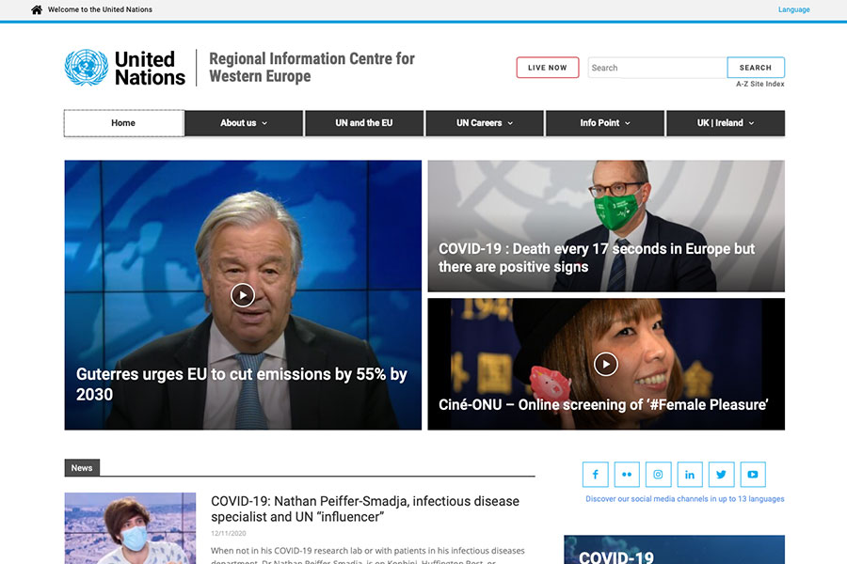Screen dimensions: 847x564
Task: Click the SEARCH button
Action: coord(755,68)
